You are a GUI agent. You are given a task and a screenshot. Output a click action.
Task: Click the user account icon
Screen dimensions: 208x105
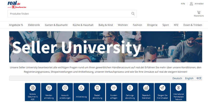click(191, 4)
